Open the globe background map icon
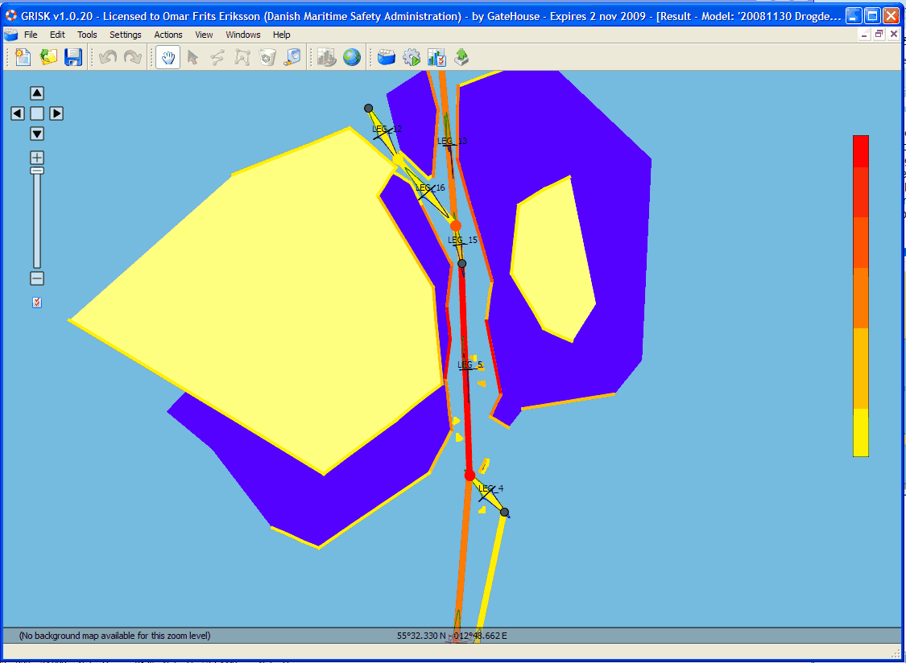This screenshot has height=663, width=906. tap(352, 57)
